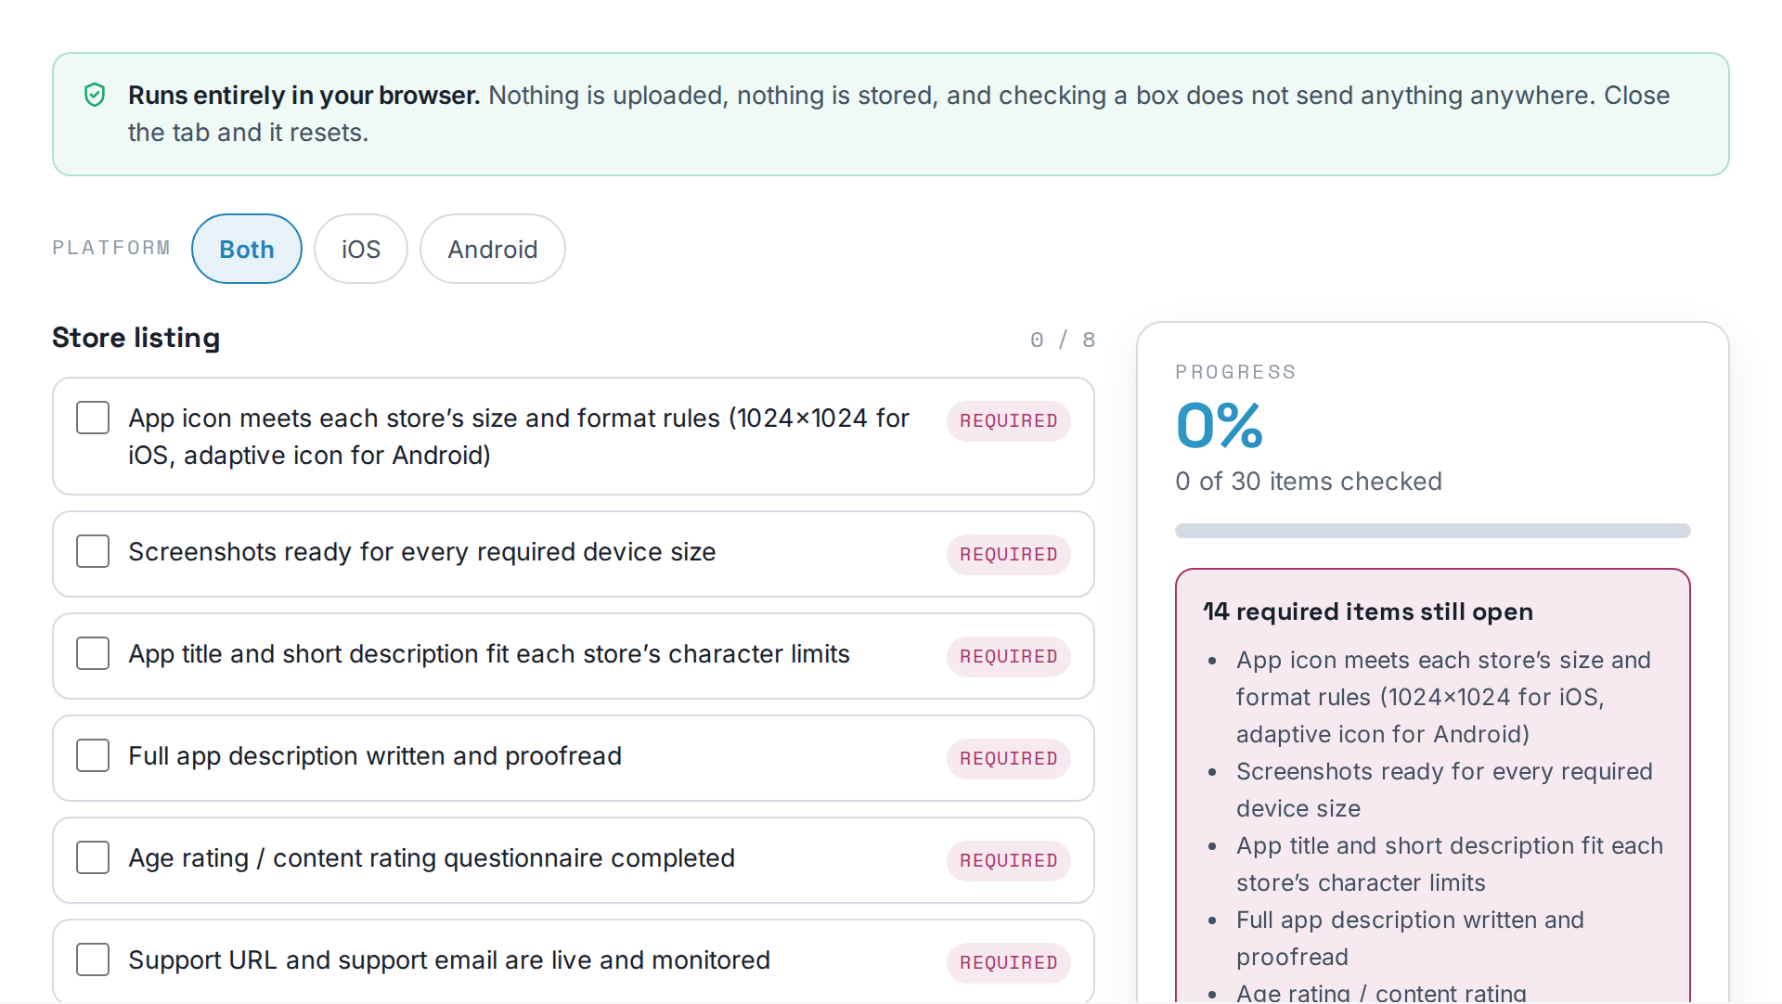The width and height of the screenshot is (1782, 1004).
Task: Click '0 of 30 items checked' text
Action: (x=1309, y=481)
